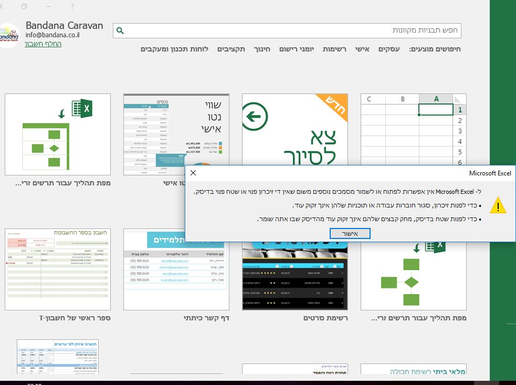
Task: Click the Bandana account profile picture
Action: 9,36
